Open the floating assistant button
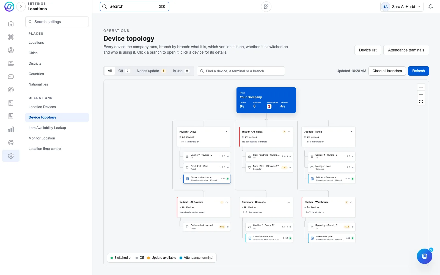Screen dimensions: 440x275 click(424, 256)
